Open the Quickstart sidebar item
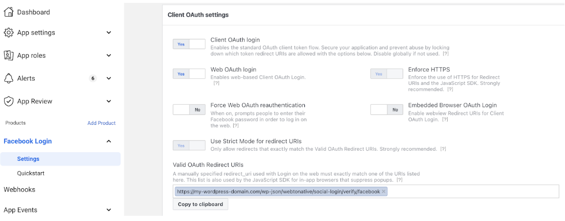Viewport: 565px width, 221px height. [31, 173]
